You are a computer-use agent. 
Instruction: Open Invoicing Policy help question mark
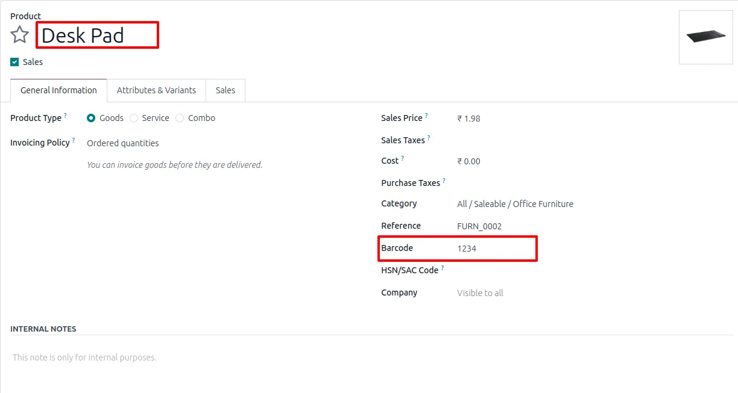74,140
